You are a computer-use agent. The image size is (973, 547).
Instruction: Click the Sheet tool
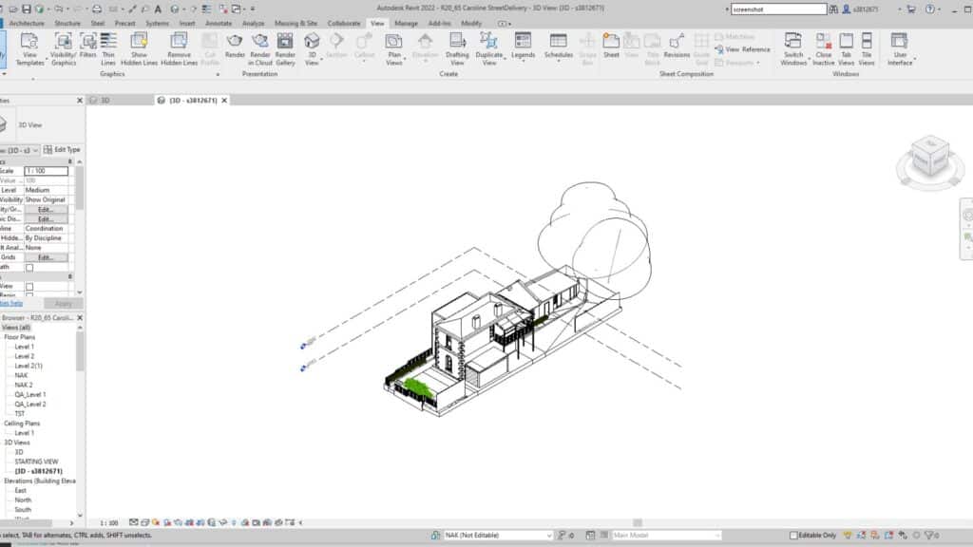pos(611,46)
